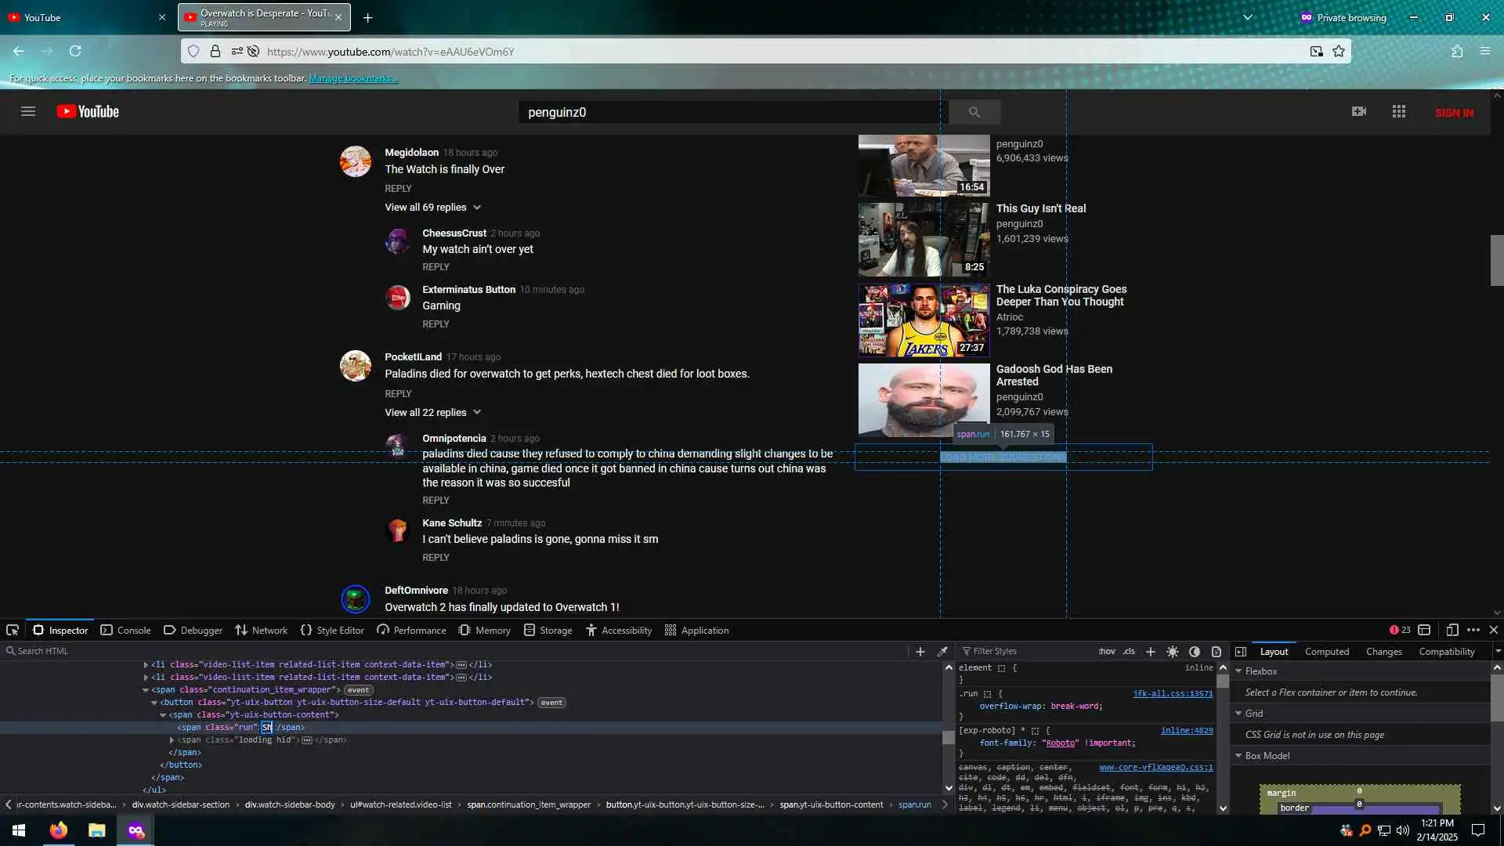This screenshot has width=1504, height=846.
Task: Toggle light color scheme simulation (sun icon)
Action: 1173,652
